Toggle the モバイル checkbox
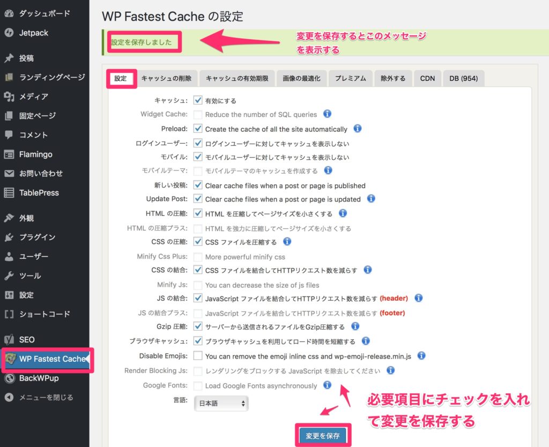The image size is (549, 447). [x=198, y=157]
